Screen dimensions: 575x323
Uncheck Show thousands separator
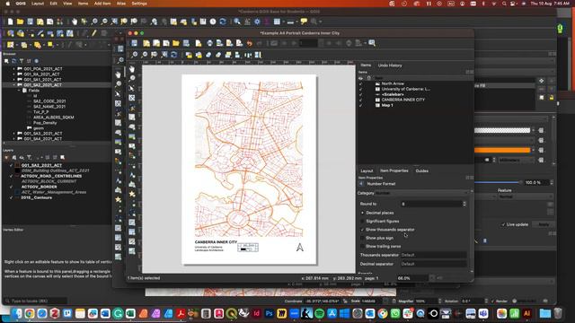point(362,230)
